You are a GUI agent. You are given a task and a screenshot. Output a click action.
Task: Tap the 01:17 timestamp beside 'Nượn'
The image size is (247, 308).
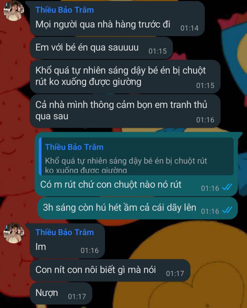[77, 296]
